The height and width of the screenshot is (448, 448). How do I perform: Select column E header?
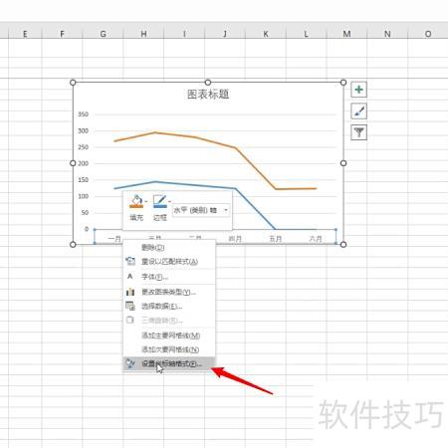pyautogui.click(x=25, y=34)
